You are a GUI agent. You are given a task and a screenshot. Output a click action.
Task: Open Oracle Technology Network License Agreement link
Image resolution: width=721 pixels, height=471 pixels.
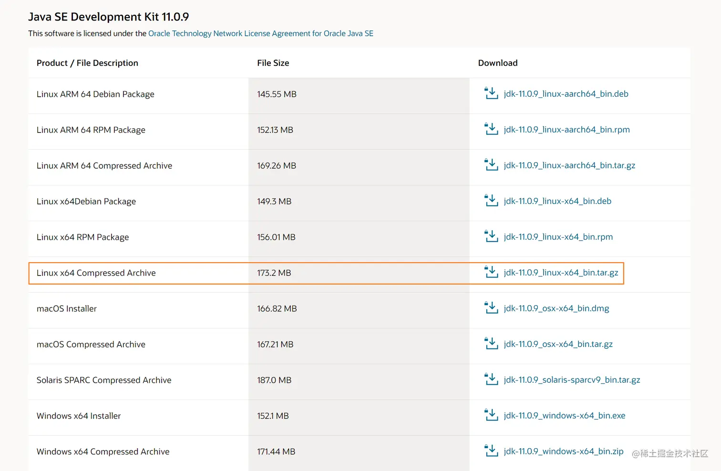(261, 33)
